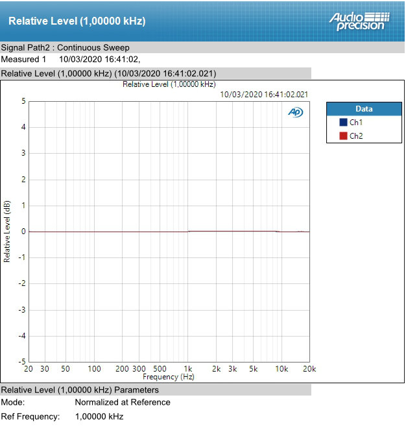This screenshot has height=428, width=406.
Task: Click the Audio Precision logo in header
Action: [x=359, y=21]
